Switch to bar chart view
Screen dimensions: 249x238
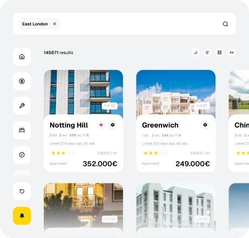[196, 52]
